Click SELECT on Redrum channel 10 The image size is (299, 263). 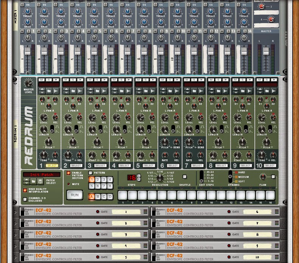(x=270, y=165)
